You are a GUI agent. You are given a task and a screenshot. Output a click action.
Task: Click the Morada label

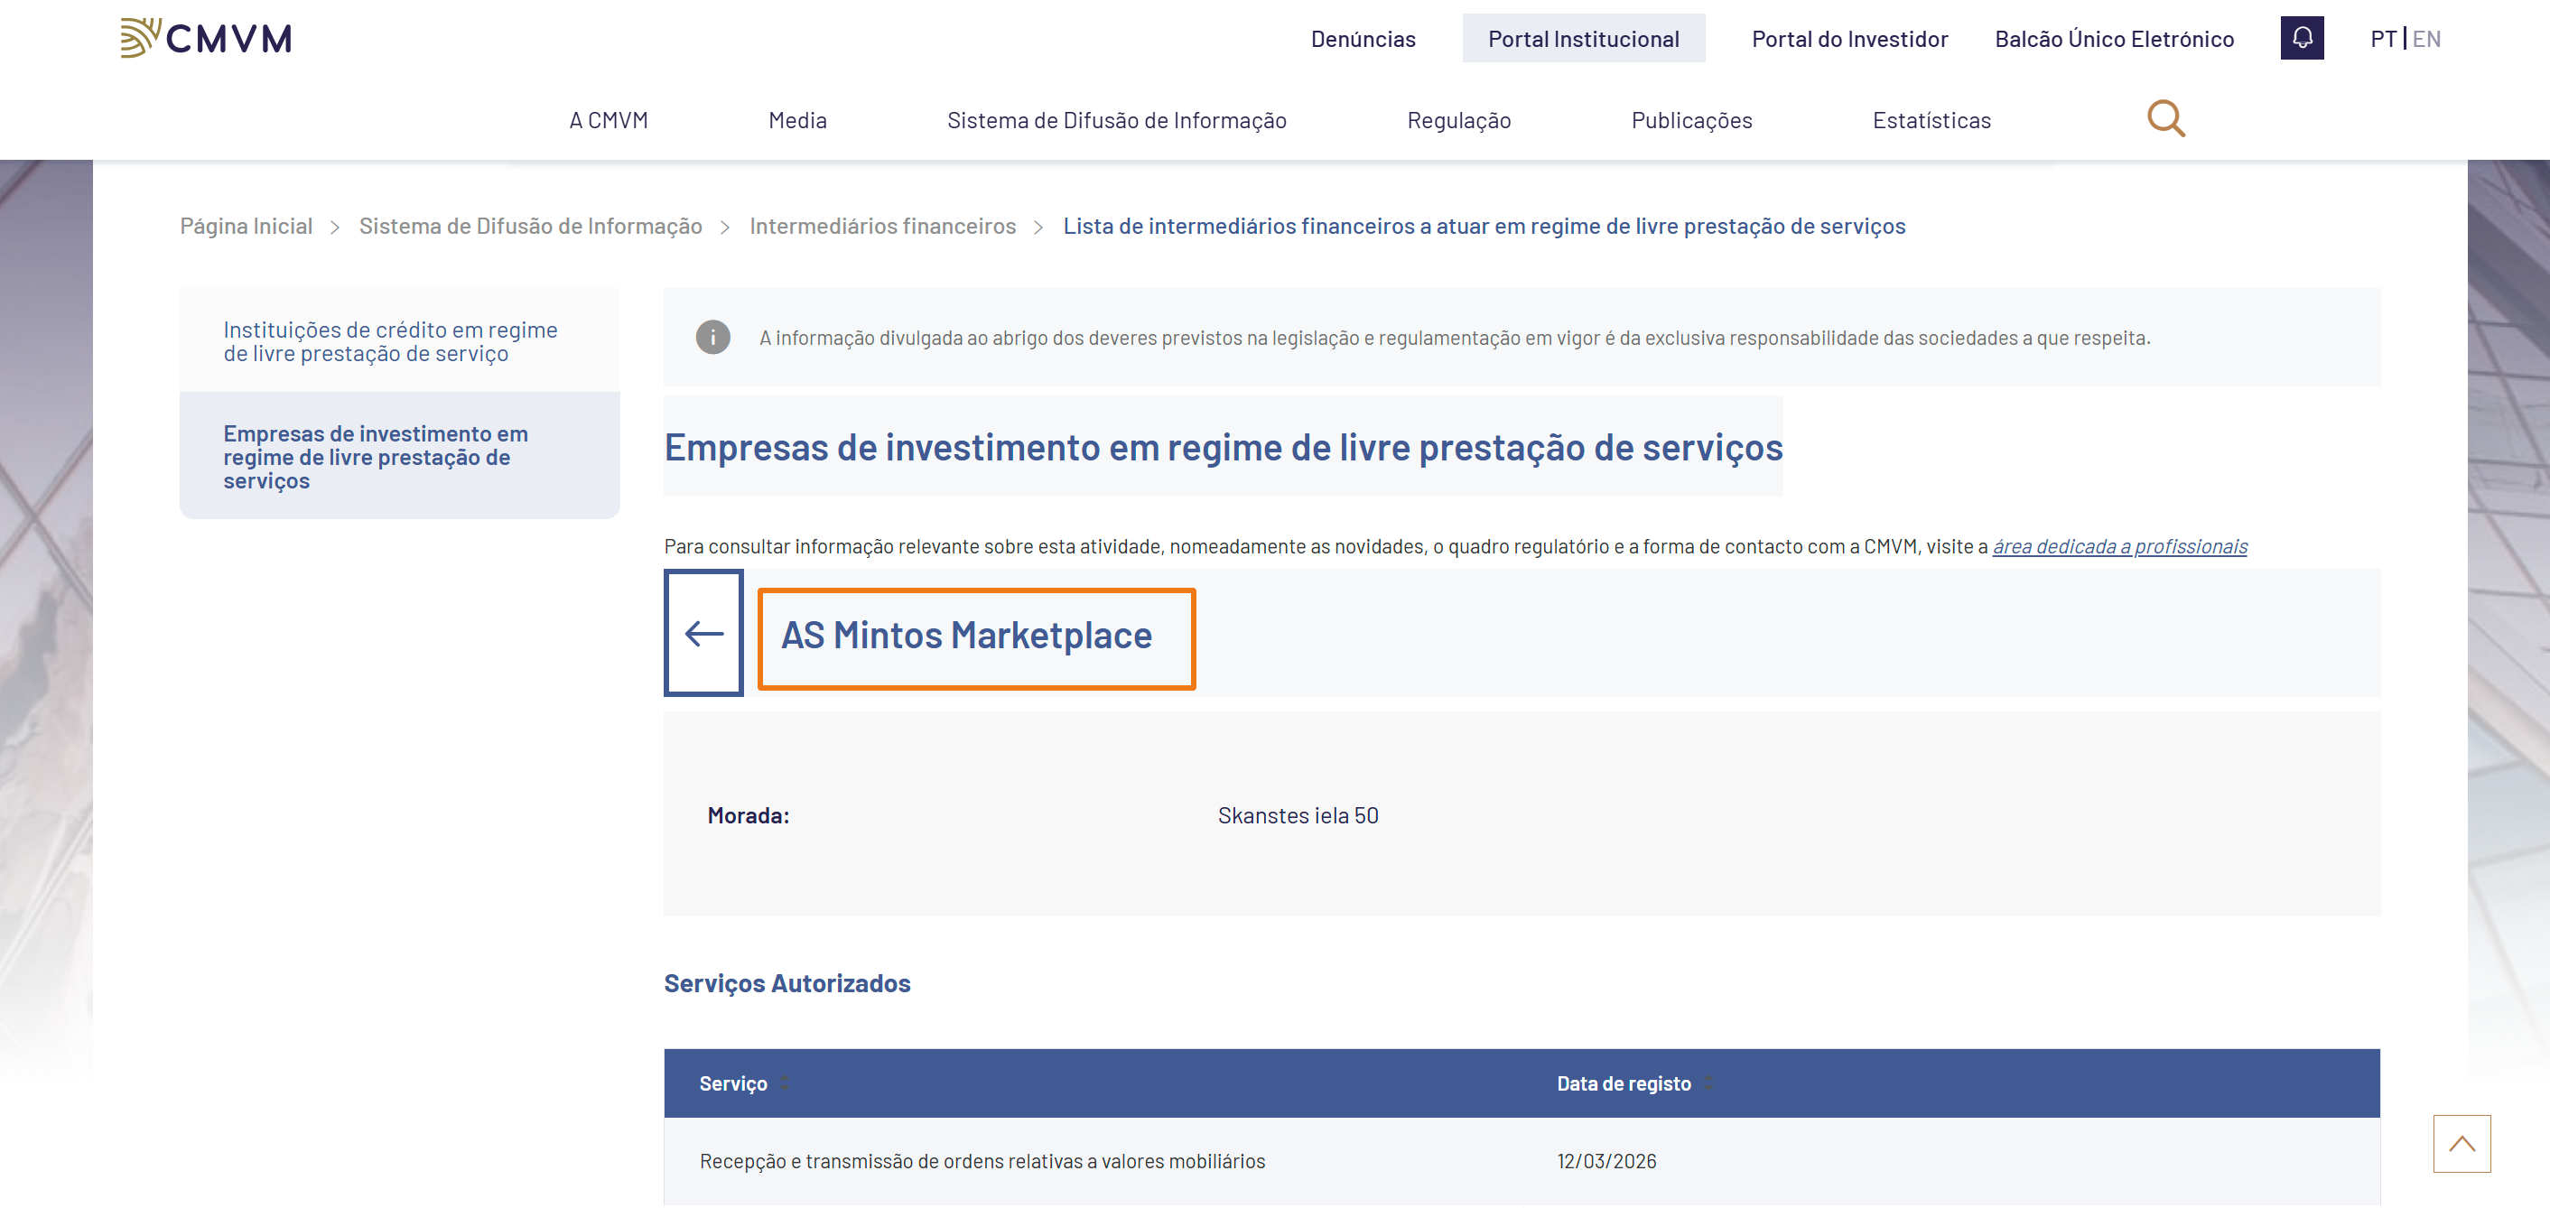coord(748,815)
